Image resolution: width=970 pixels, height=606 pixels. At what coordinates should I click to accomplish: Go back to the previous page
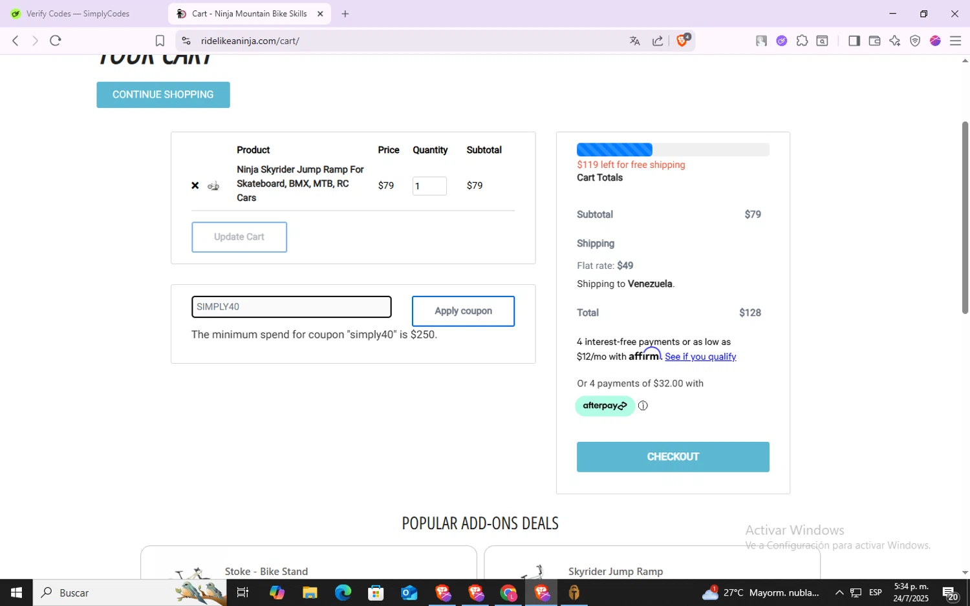point(16,41)
